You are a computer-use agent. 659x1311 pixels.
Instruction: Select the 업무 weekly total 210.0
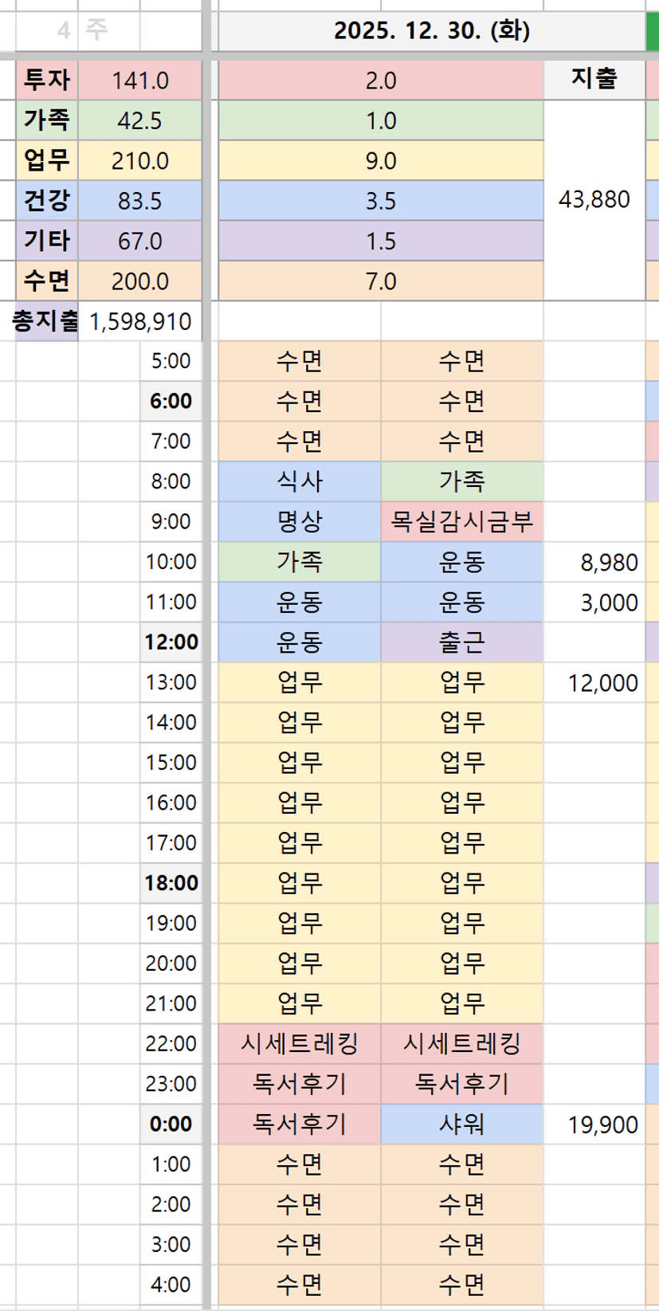pos(140,161)
